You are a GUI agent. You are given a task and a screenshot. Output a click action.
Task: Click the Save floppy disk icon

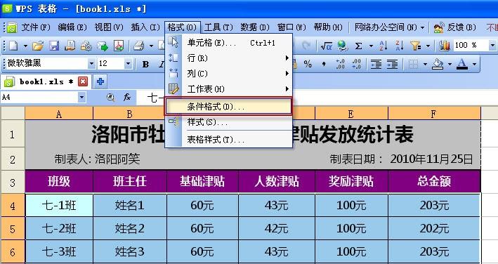[x=54, y=46]
